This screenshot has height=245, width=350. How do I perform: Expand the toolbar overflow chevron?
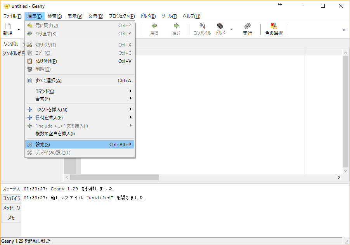(x=344, y=30)
